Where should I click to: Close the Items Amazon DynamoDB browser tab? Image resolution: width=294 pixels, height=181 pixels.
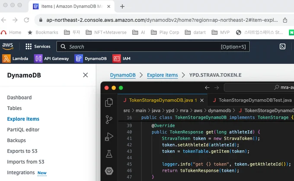point(109,6)
